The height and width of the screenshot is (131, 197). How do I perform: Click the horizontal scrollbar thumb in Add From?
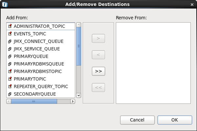coord(34,101)
